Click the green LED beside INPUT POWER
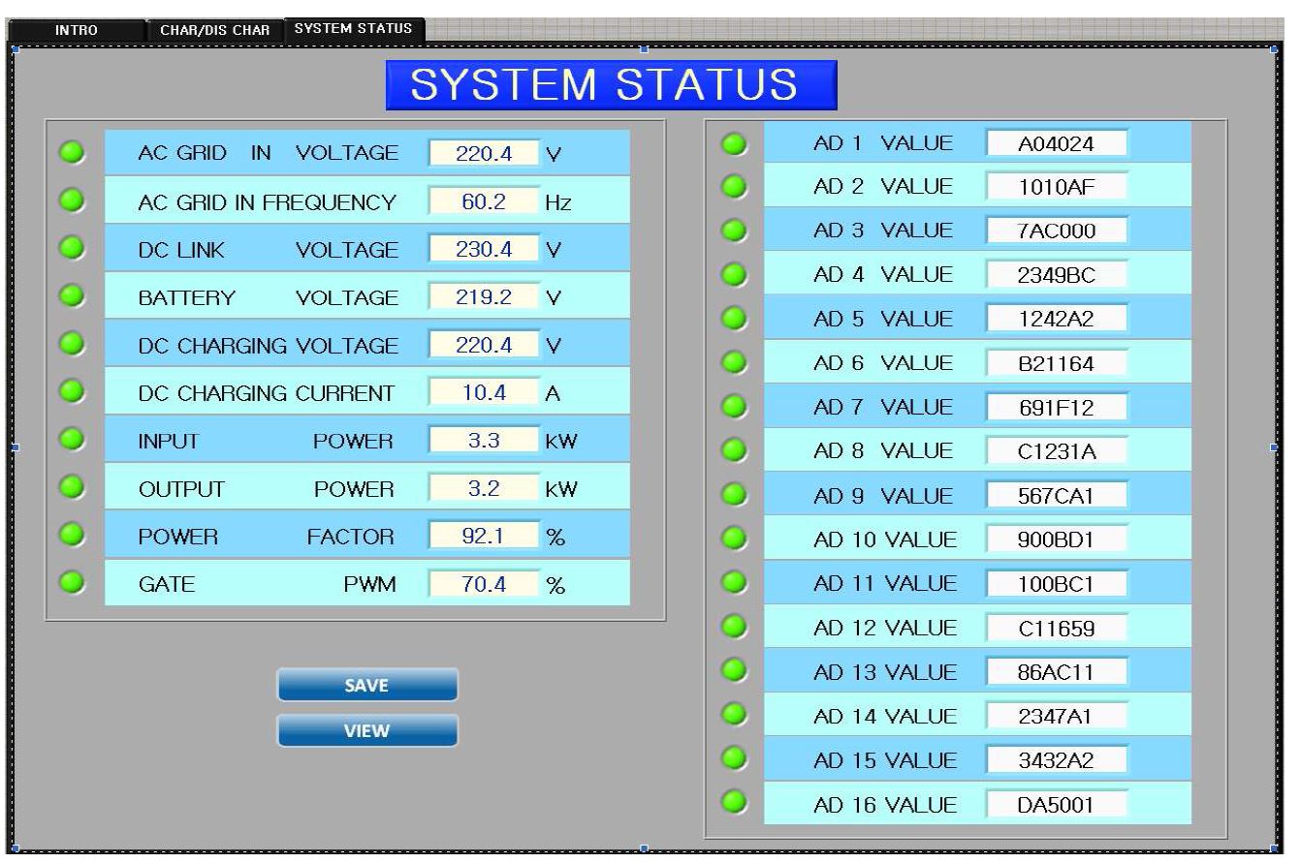Image resolution: width=1301 pixels, height=863 pixels. (73, 440)
